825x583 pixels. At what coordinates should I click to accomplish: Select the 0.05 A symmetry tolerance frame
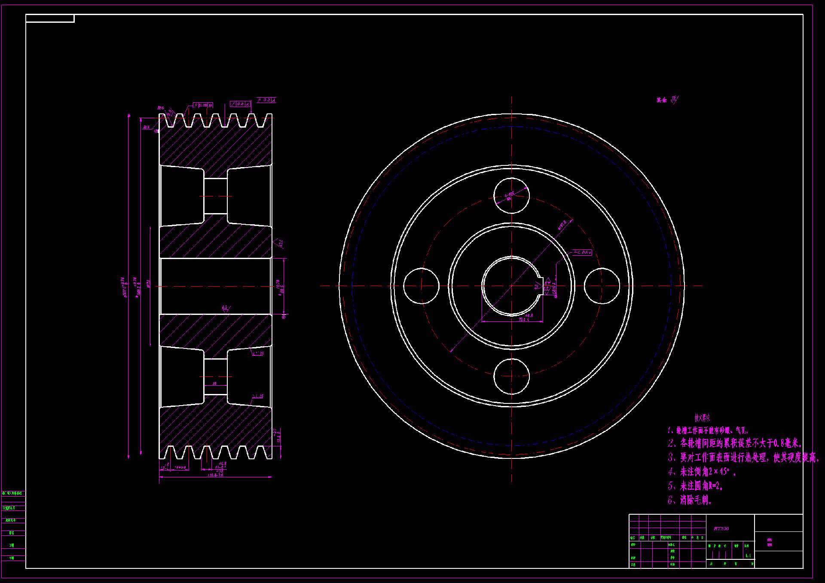(582, 253)
